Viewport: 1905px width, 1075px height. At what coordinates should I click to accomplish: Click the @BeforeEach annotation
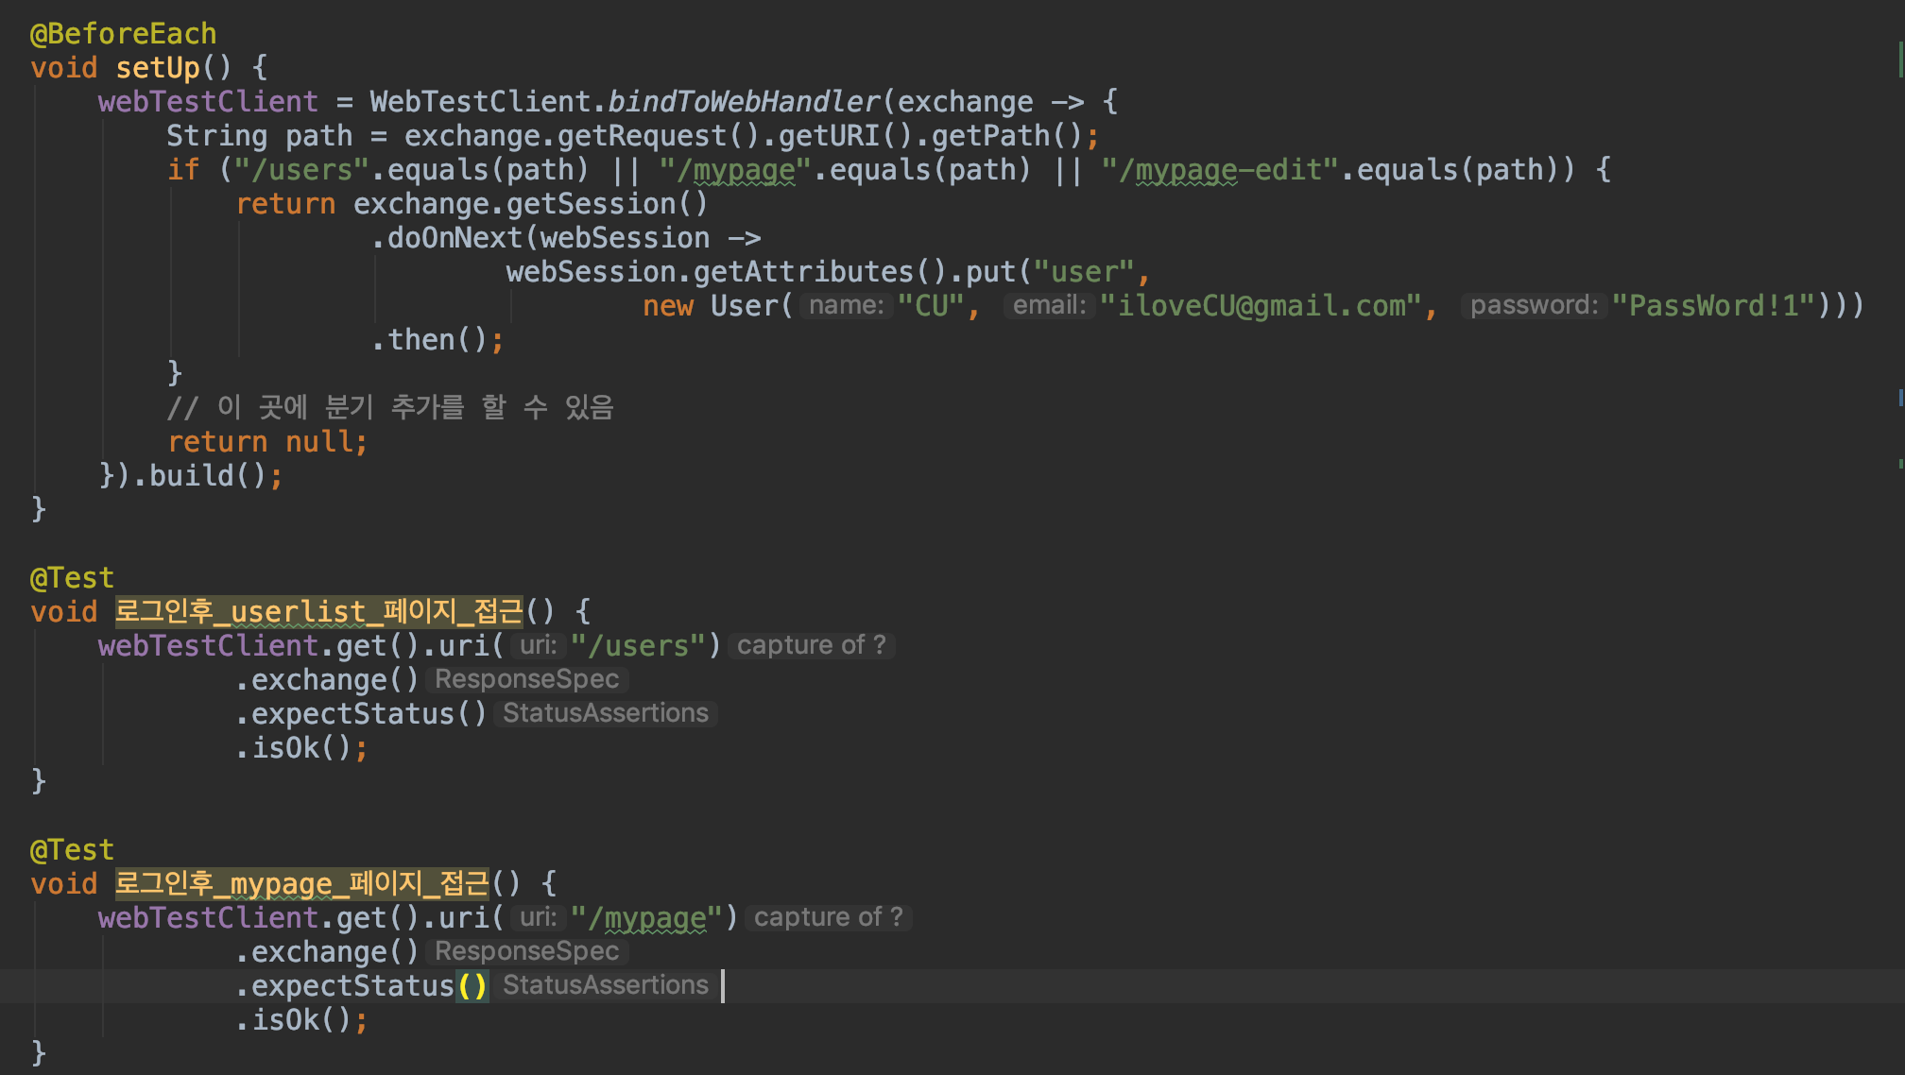[123, 34]
